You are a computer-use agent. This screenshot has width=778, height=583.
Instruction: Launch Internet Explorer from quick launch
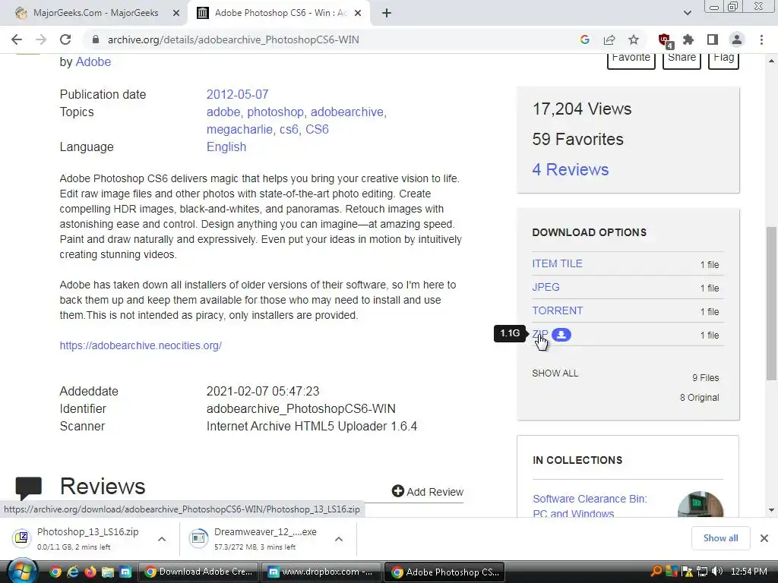point(73,572)
